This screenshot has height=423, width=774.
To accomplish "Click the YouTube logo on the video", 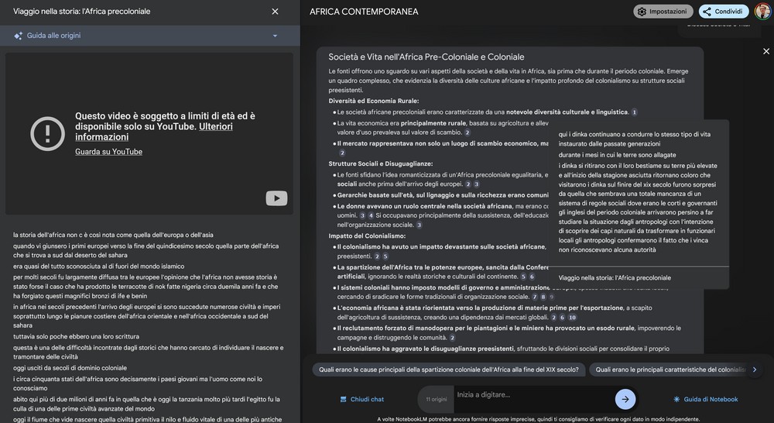I will [276, 198].
